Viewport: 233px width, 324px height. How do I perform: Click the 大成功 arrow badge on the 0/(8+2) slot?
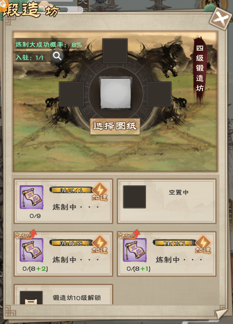pos(26,234)
